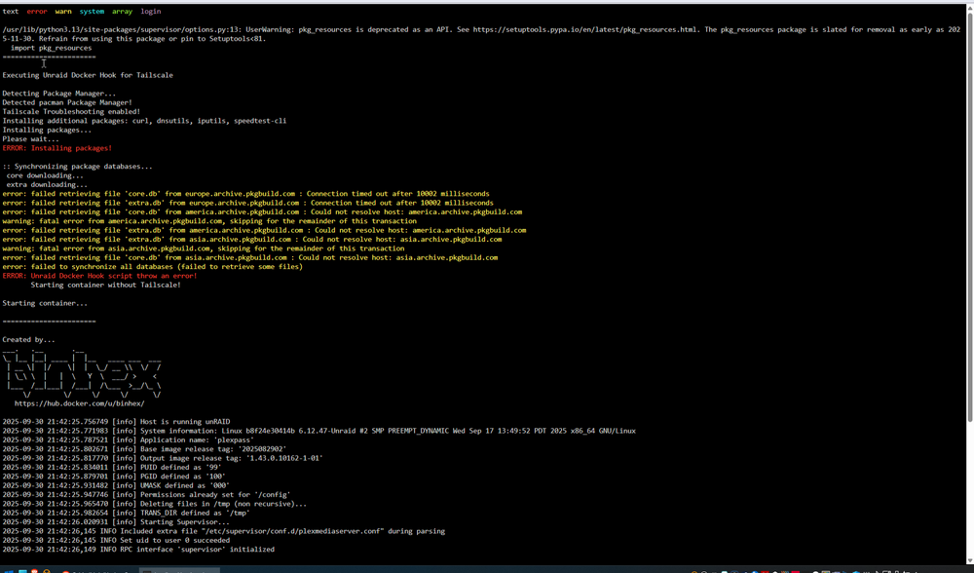Click the hub.docker.com/u/binhex URL
The height and width of the screenshot is (573, 974).
tap(80, 403)
